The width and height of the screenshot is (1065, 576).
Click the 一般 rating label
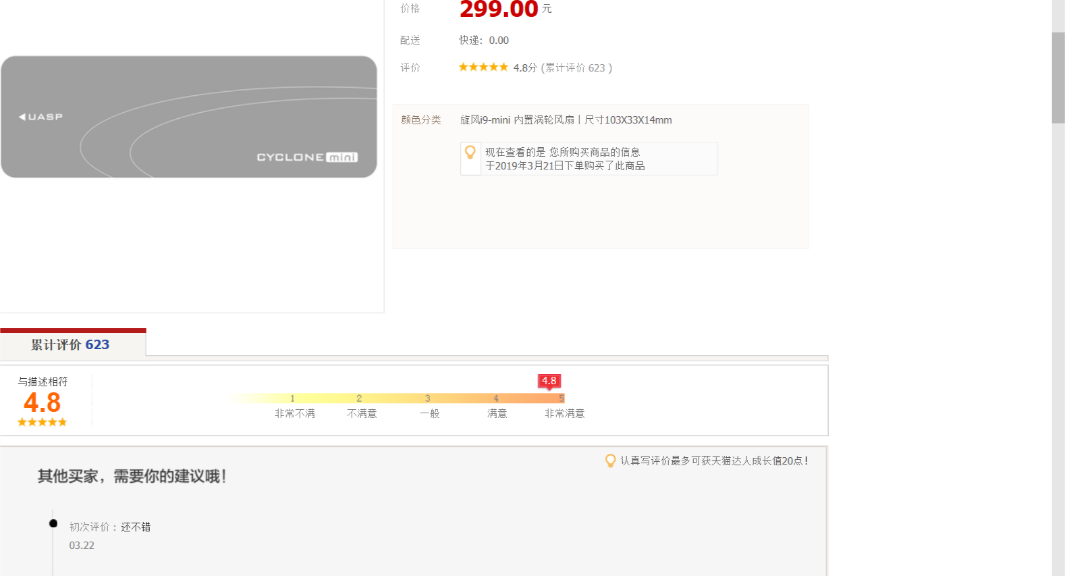coord(430,413)
